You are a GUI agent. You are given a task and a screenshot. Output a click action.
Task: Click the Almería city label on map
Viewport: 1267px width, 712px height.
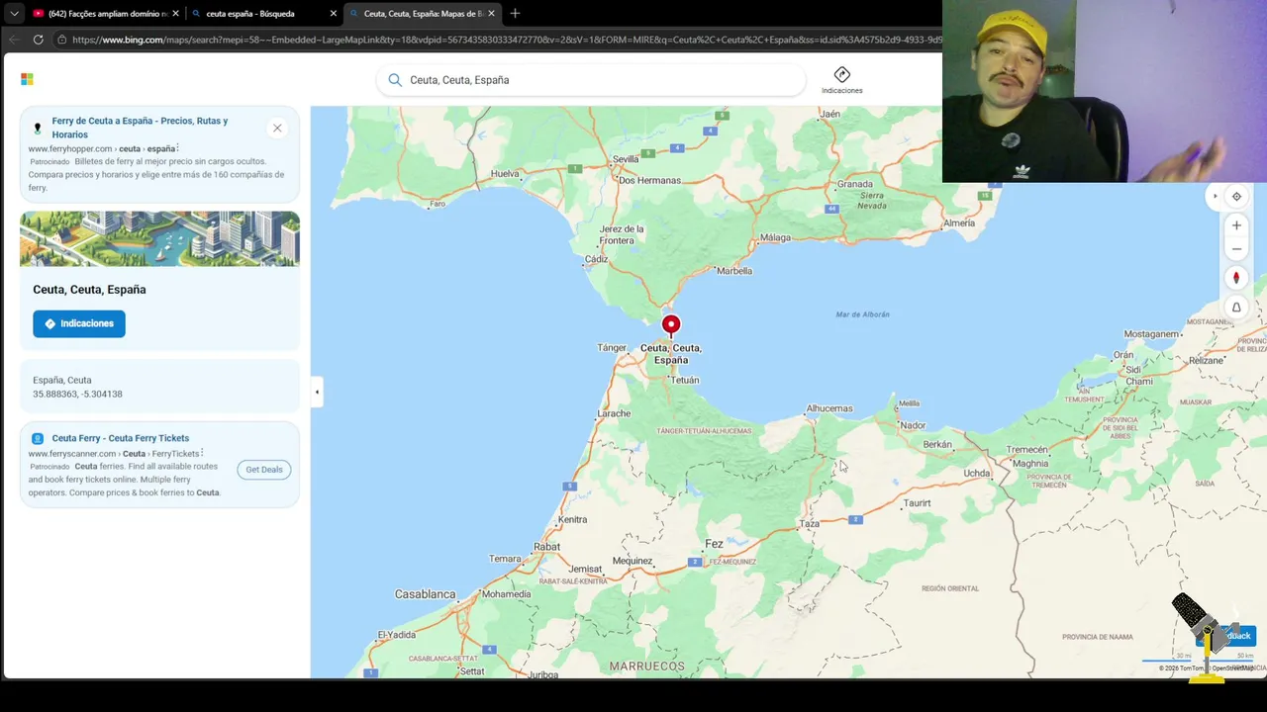[959, 223]
